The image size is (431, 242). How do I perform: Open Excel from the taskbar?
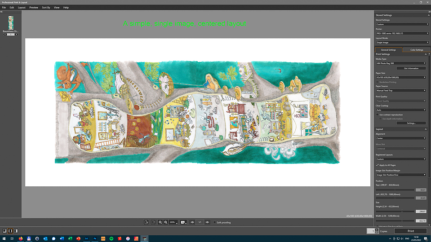70,239
